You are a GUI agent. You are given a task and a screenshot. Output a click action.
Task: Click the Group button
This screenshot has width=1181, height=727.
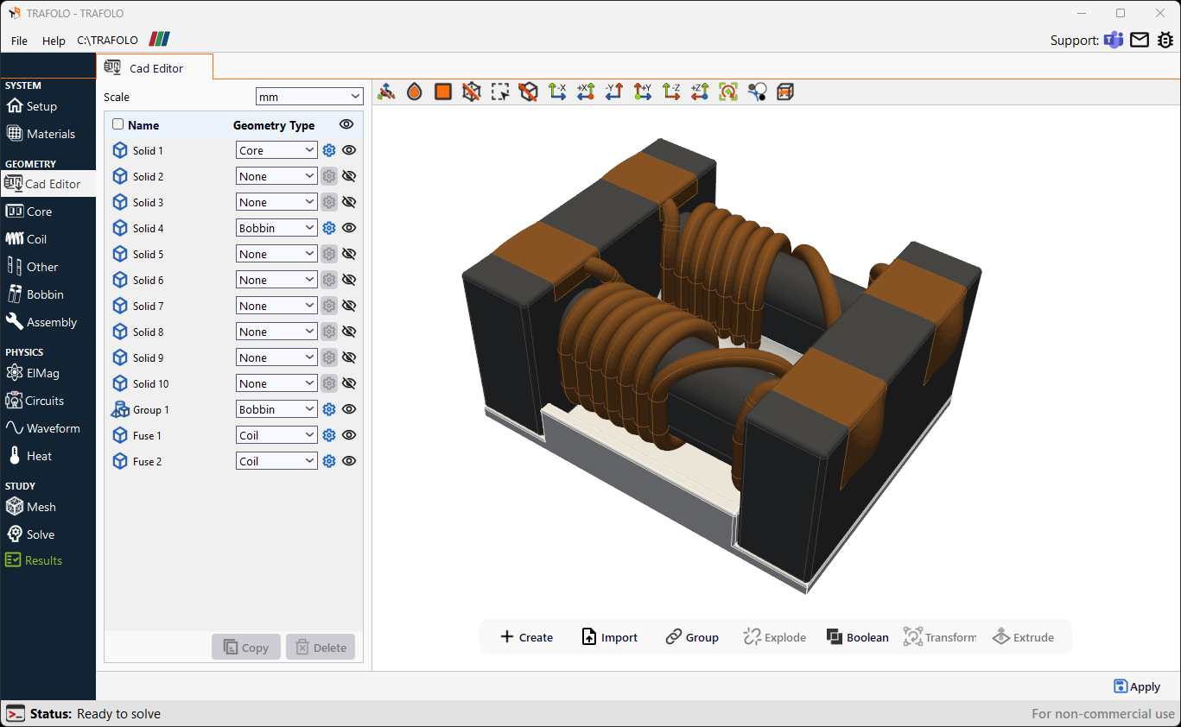click(x=692, y=637)
